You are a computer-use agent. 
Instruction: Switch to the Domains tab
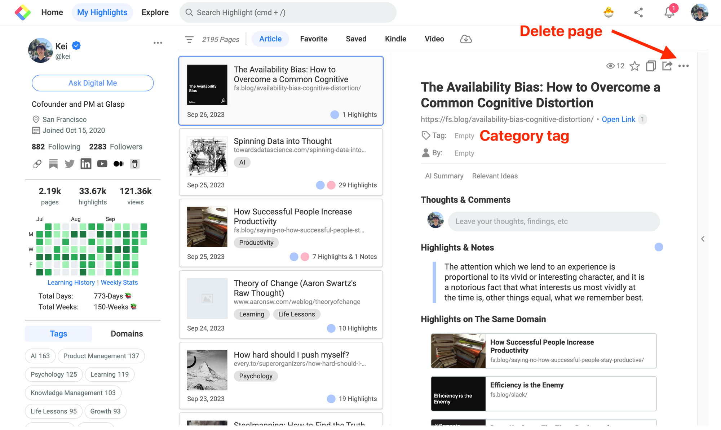[x=127, y=334]
